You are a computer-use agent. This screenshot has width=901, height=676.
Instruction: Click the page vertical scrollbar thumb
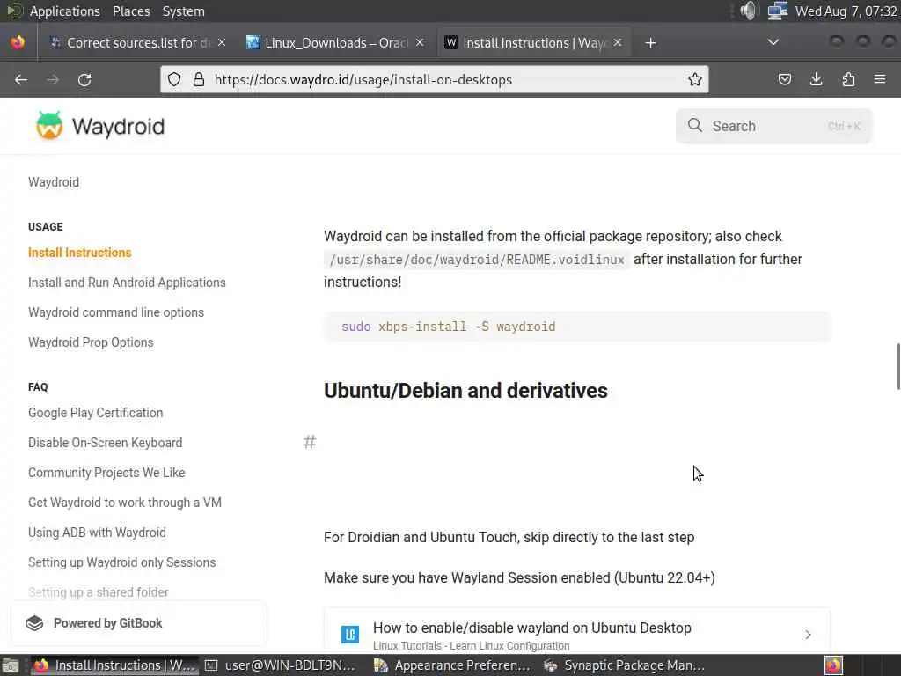898,367
